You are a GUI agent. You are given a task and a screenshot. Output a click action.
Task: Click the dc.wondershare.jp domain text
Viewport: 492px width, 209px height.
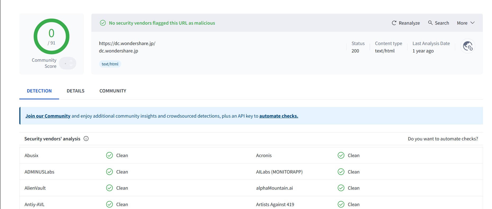118,51
